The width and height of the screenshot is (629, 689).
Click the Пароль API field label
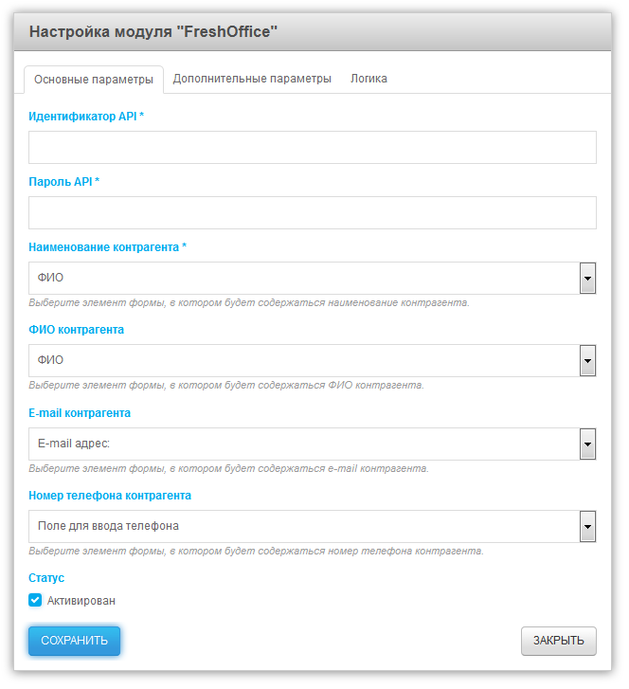coord(63,182)
